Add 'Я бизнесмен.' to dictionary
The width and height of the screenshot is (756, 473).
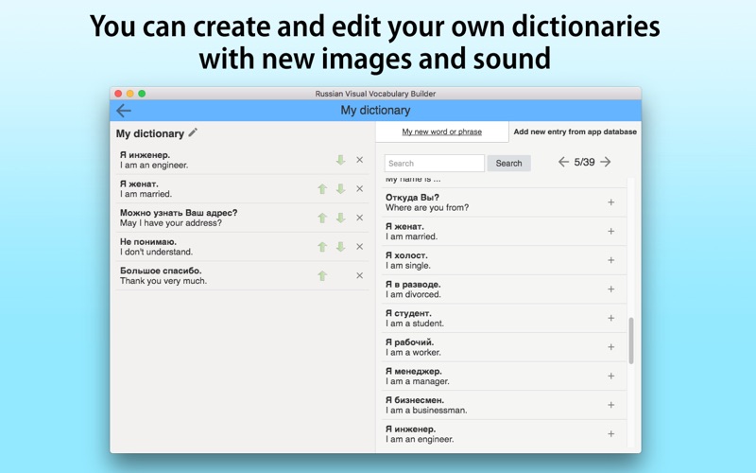(610, 405)
